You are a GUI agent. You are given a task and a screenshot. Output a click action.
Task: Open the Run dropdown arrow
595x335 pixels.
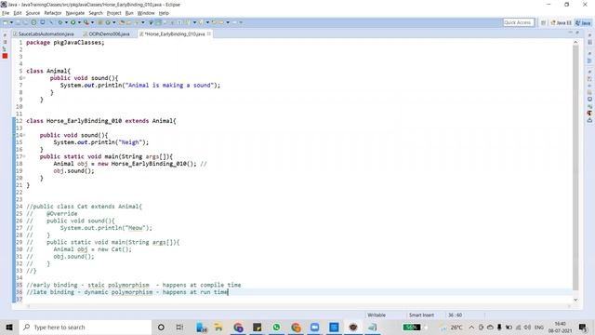pyautogui.click(x=79, y=22)
